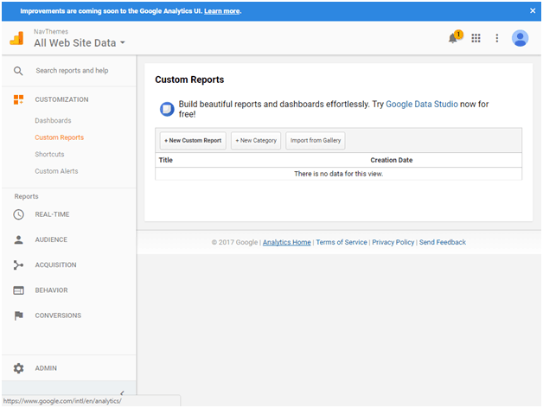Image resolution: width=543 pixels, height=408 pixels.
Task: Click the Google Analytics logo icon
Action: (x=16, y=38)
